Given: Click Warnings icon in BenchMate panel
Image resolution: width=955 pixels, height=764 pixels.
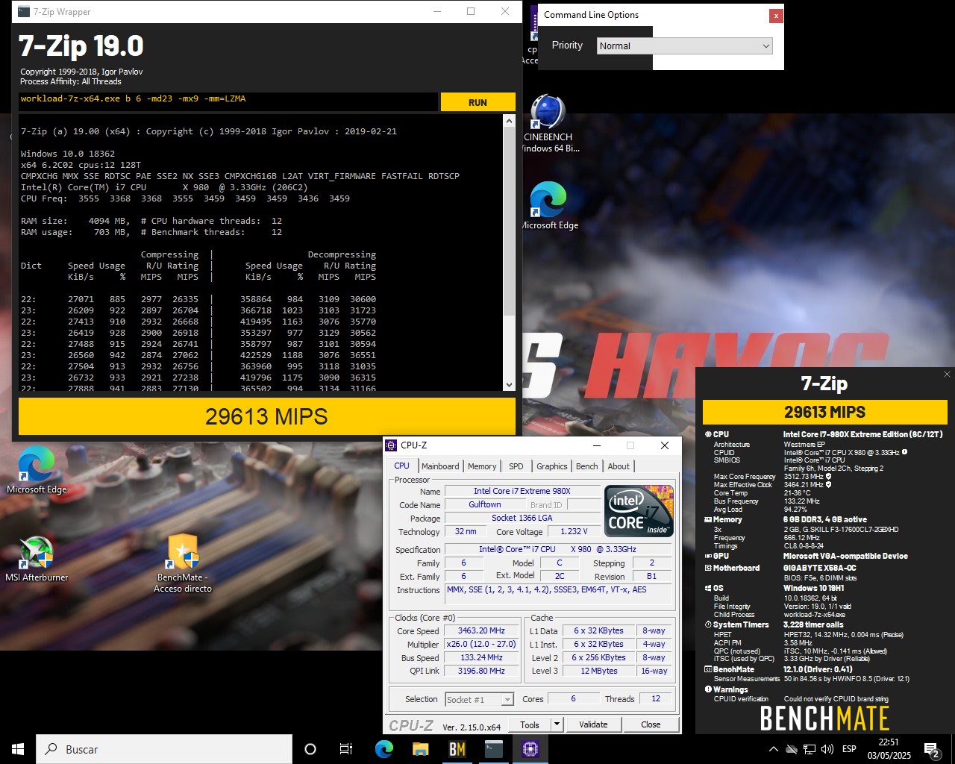Looking at the screenshot, I should coord(707,689).
